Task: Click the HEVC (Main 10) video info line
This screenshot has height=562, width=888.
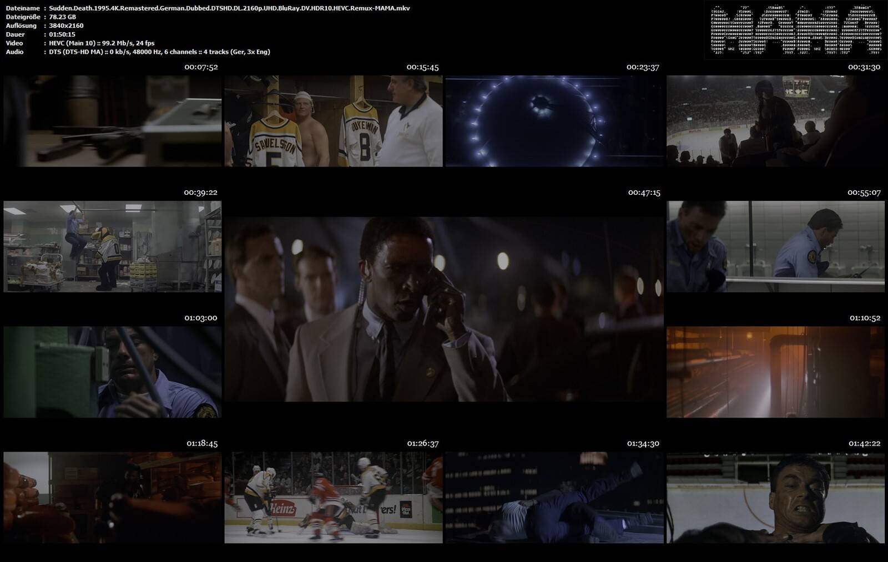Action: coord(102,43)
